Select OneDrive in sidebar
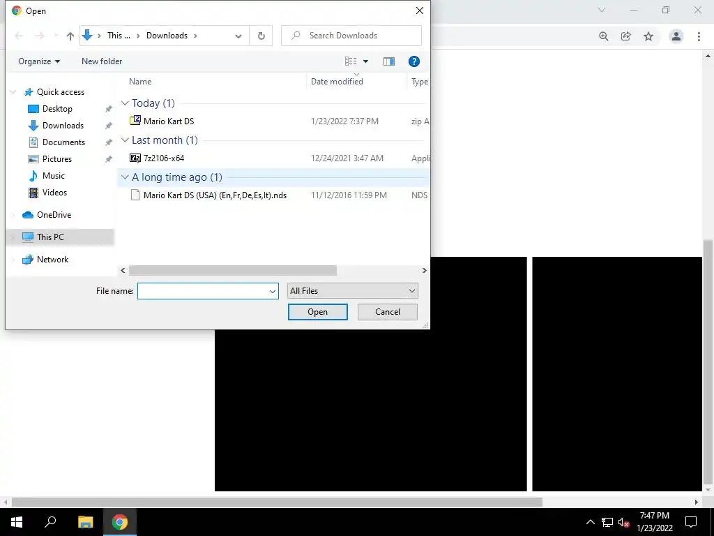This screenshot has height=536, width=714. (54, 215)
